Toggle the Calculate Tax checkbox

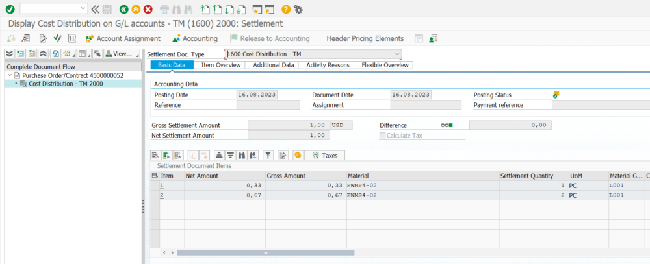coord(383,136)
